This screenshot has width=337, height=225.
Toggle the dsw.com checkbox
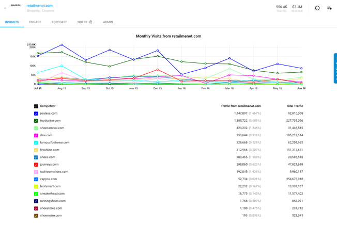pos(36,135)
